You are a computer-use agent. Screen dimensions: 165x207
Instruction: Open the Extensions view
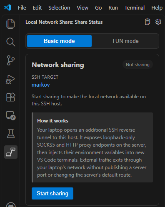pos(11,97)
